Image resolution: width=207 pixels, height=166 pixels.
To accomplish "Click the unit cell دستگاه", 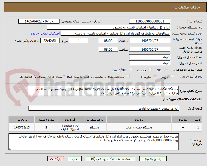I will pos(94,127).
